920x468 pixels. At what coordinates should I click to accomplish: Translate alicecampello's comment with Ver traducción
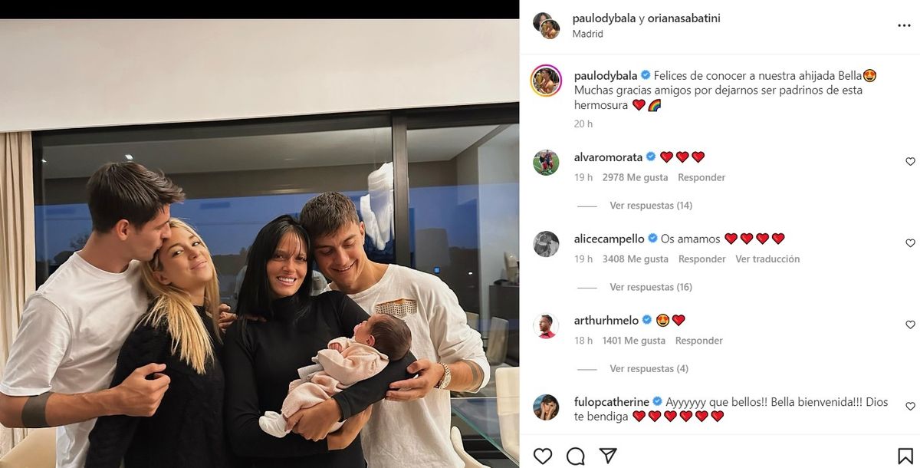click(x=767, y=259)
